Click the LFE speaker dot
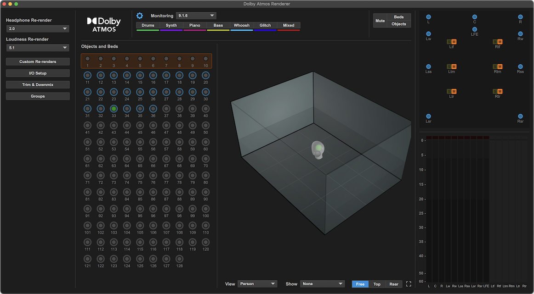 pos(474,29)
